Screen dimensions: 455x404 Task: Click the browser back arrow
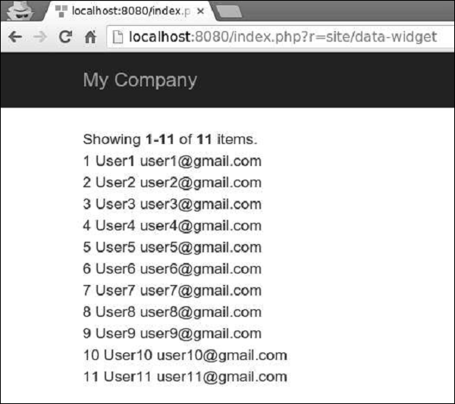(15, 36)
